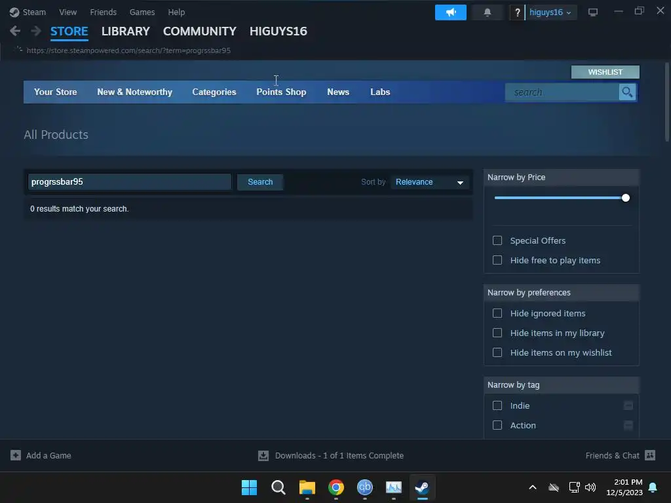Switch to the LIBRARY tab
Image resolution: width=671 pixels, height=503 pixels.
[x=125, y=31]
